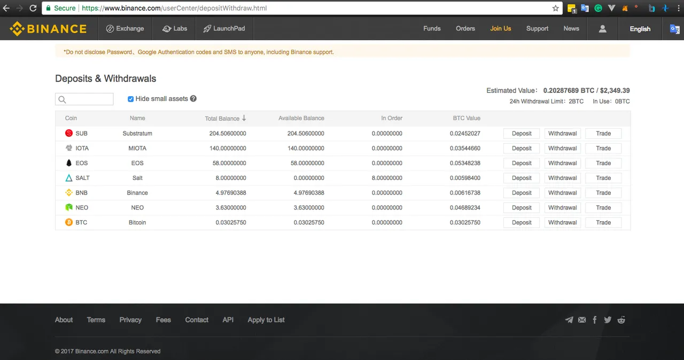
Task: Open About footer link
Action: (64, 320)
